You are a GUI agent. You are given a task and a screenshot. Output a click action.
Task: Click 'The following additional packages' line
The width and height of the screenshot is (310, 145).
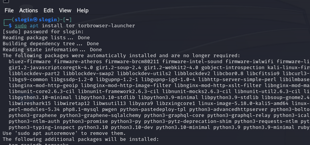pyautogui.click(x=81, y=139)
